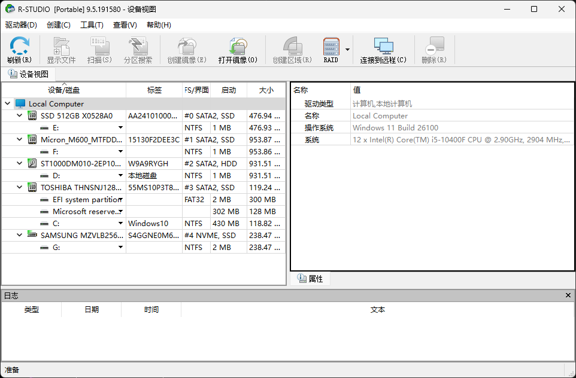Screen dimensions: 576x378
Task: Click the Create Image (创建镜像) icon
Action: [x=187, y=46]
